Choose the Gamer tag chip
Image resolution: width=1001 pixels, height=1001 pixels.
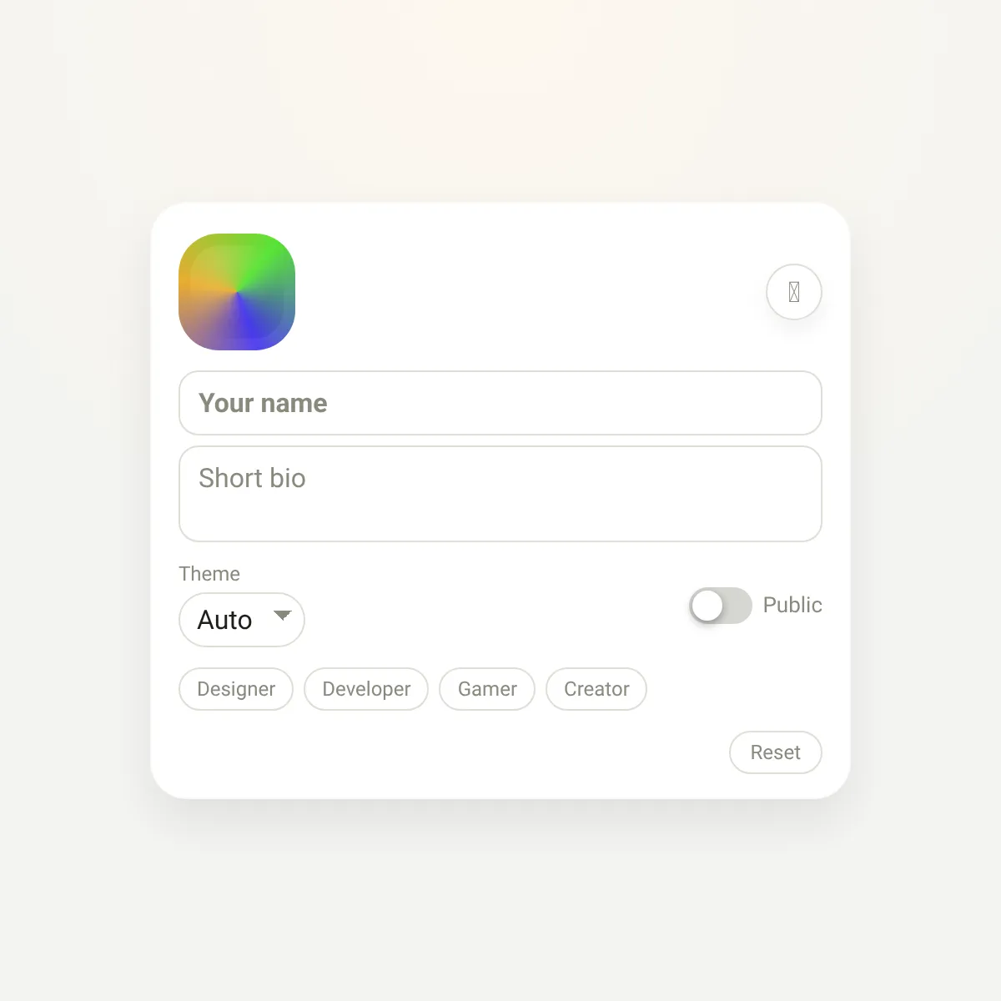pyautogui.click(x=487, y=689)
